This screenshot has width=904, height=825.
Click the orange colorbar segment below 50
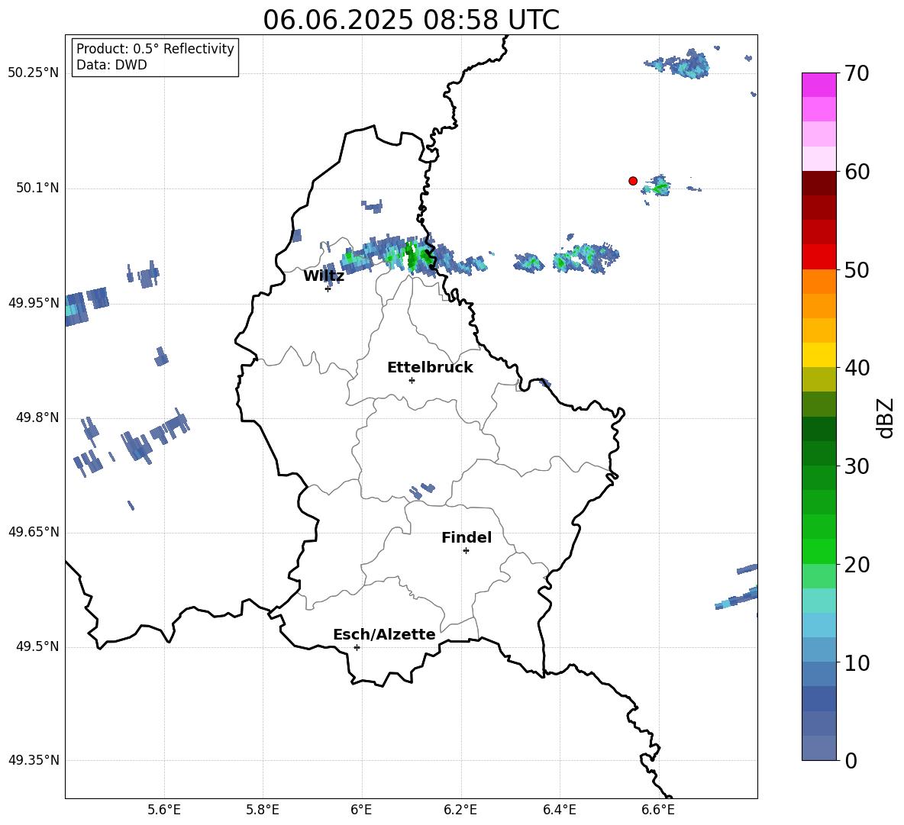pos(818,281)
